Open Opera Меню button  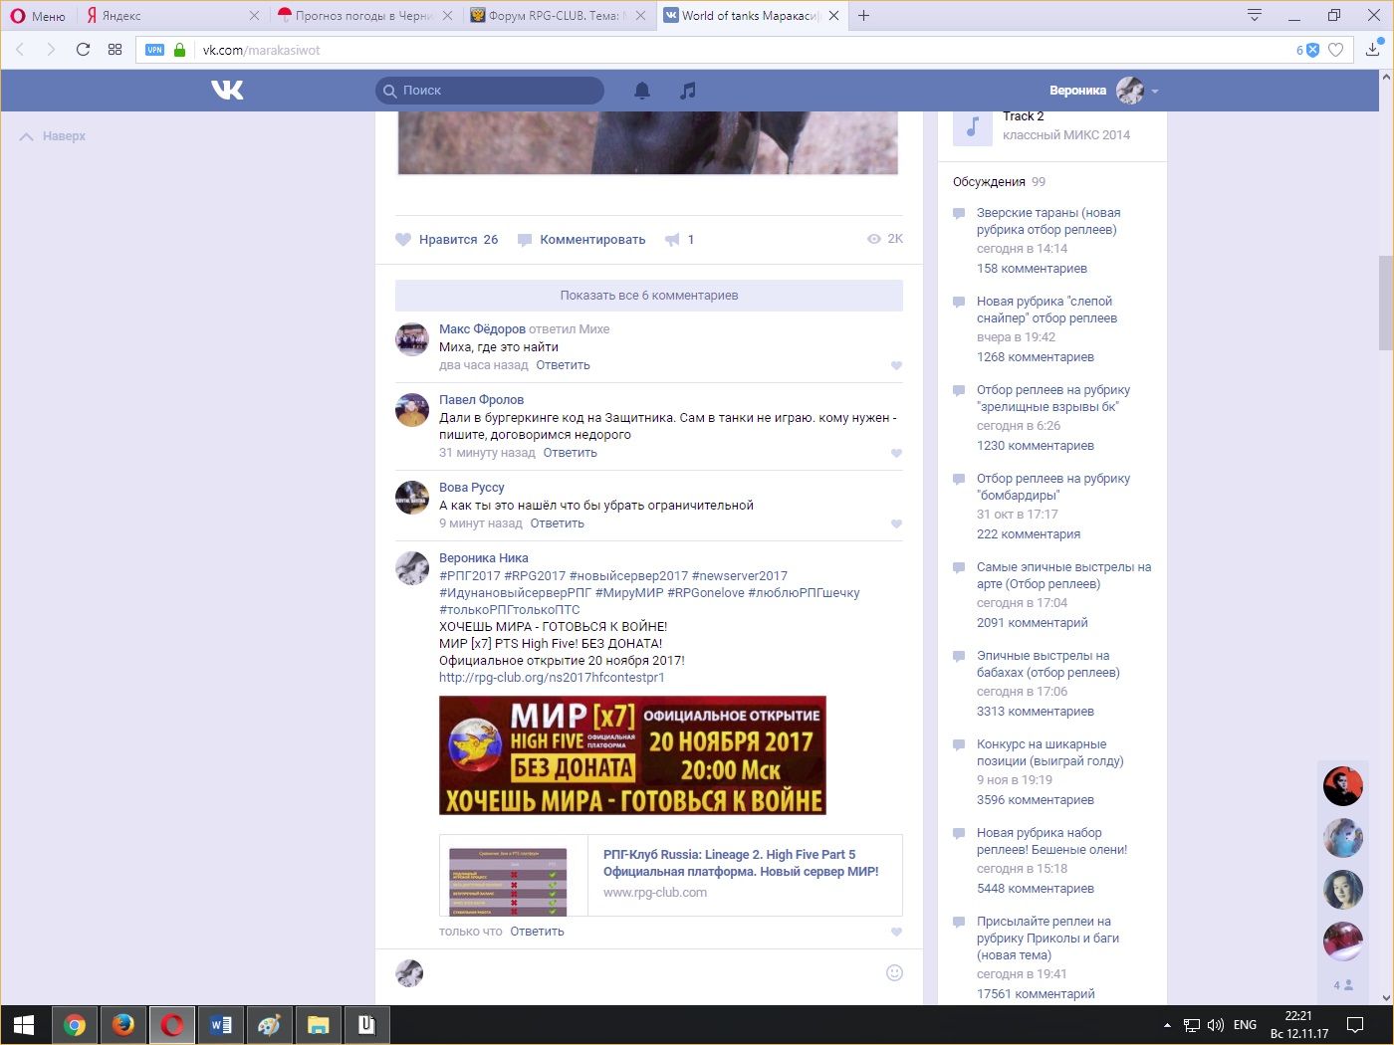pyautogui.click(x=38, y=16)
